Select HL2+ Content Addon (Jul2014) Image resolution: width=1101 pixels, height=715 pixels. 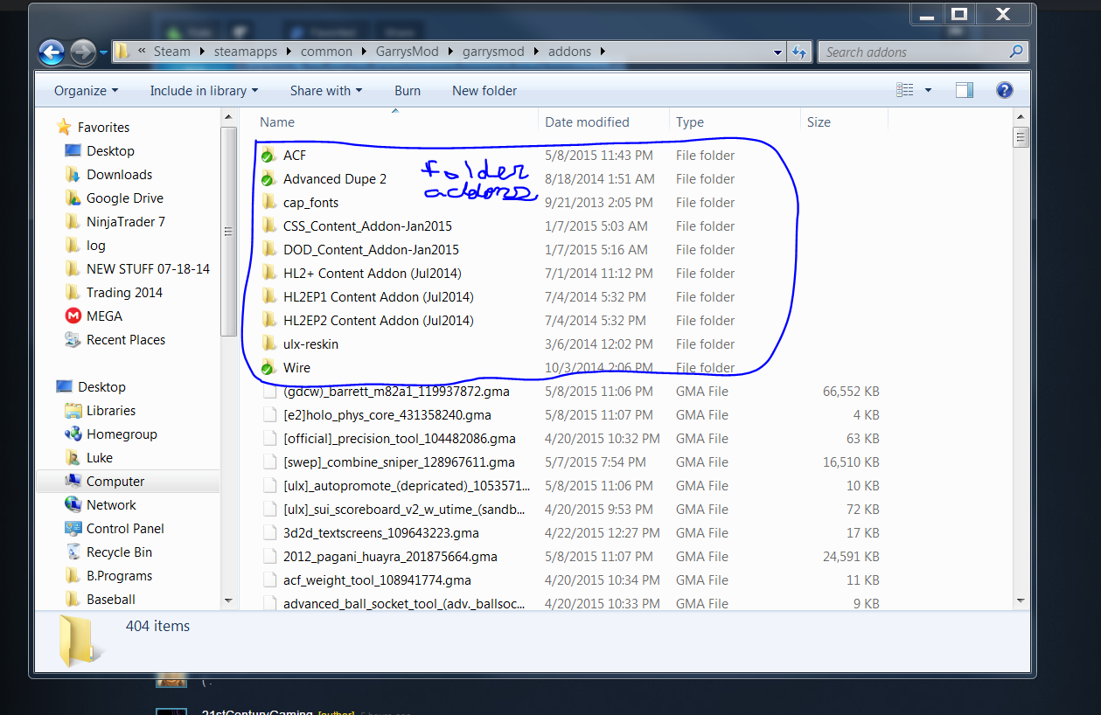372,274
